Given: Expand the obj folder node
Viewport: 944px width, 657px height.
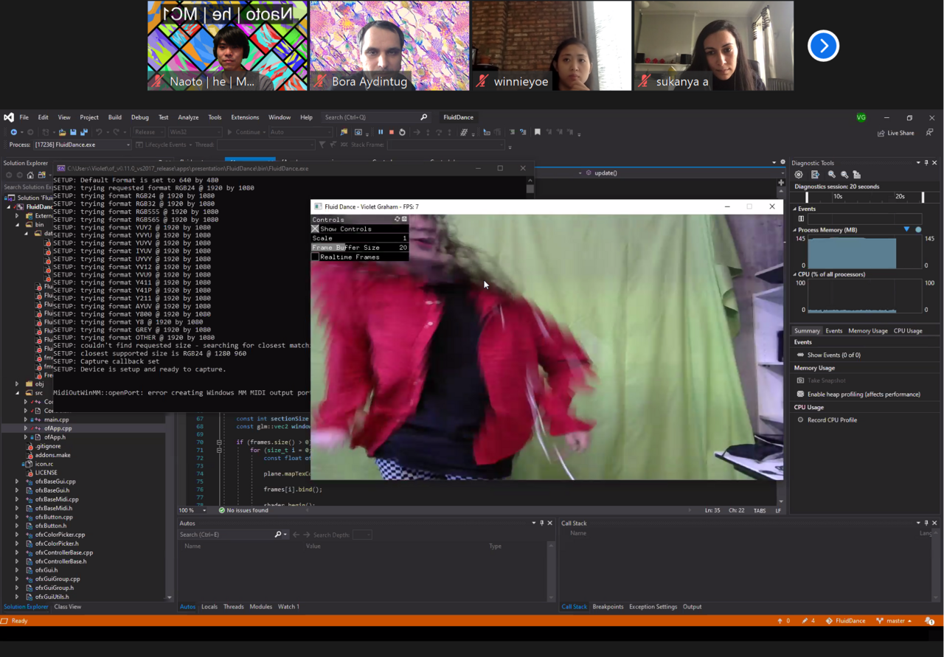Looking at the screenshot, I should 17,384.
